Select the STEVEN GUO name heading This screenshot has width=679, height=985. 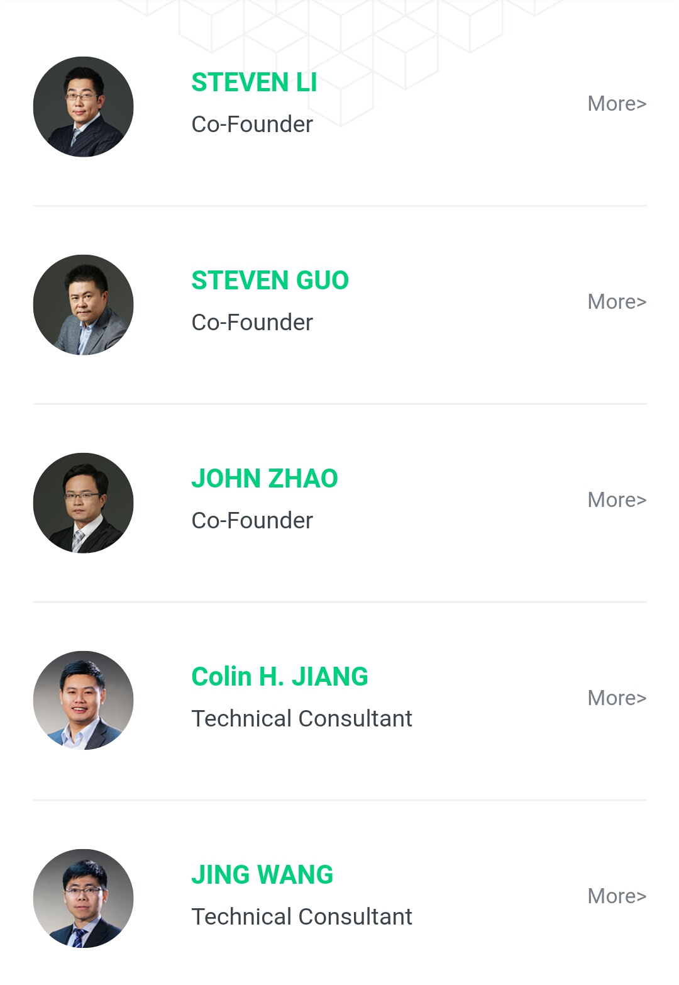click(270, 281)
